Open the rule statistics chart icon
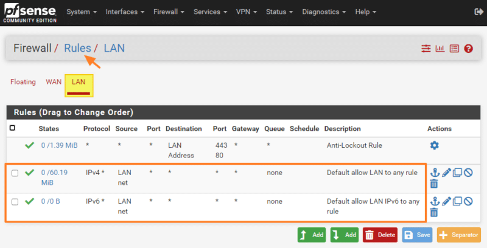This screenshot has width=487, height=248. point(440,49)
